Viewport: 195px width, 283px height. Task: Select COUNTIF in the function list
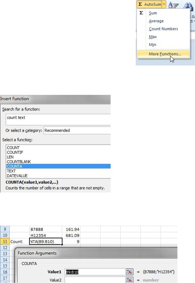coord(59,152)
